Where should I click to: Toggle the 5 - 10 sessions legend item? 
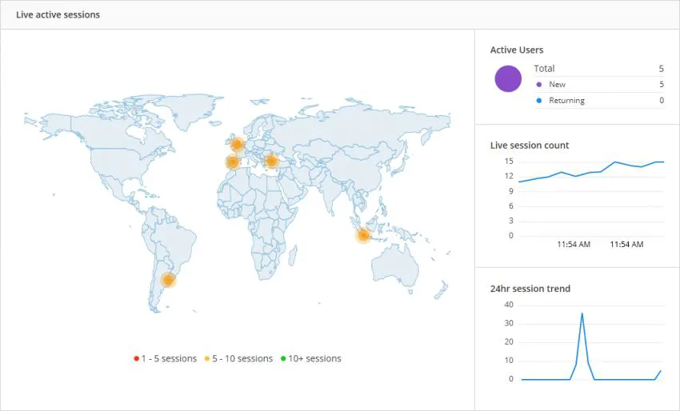(238, 358)
